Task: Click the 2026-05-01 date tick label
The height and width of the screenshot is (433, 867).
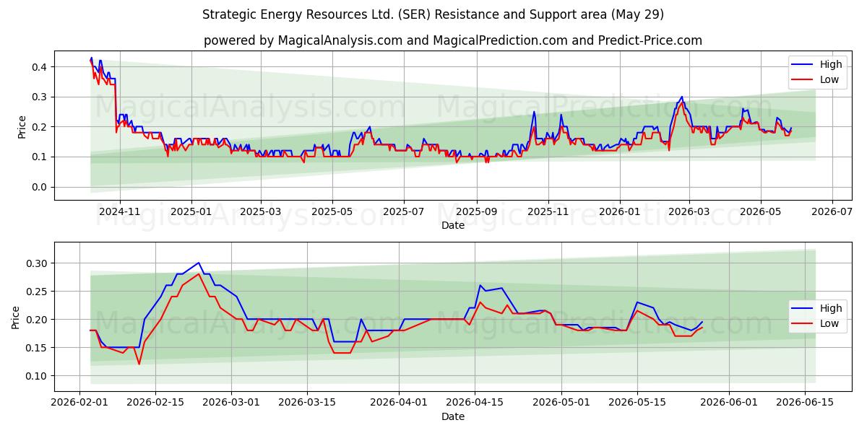Action: (561, 403)
